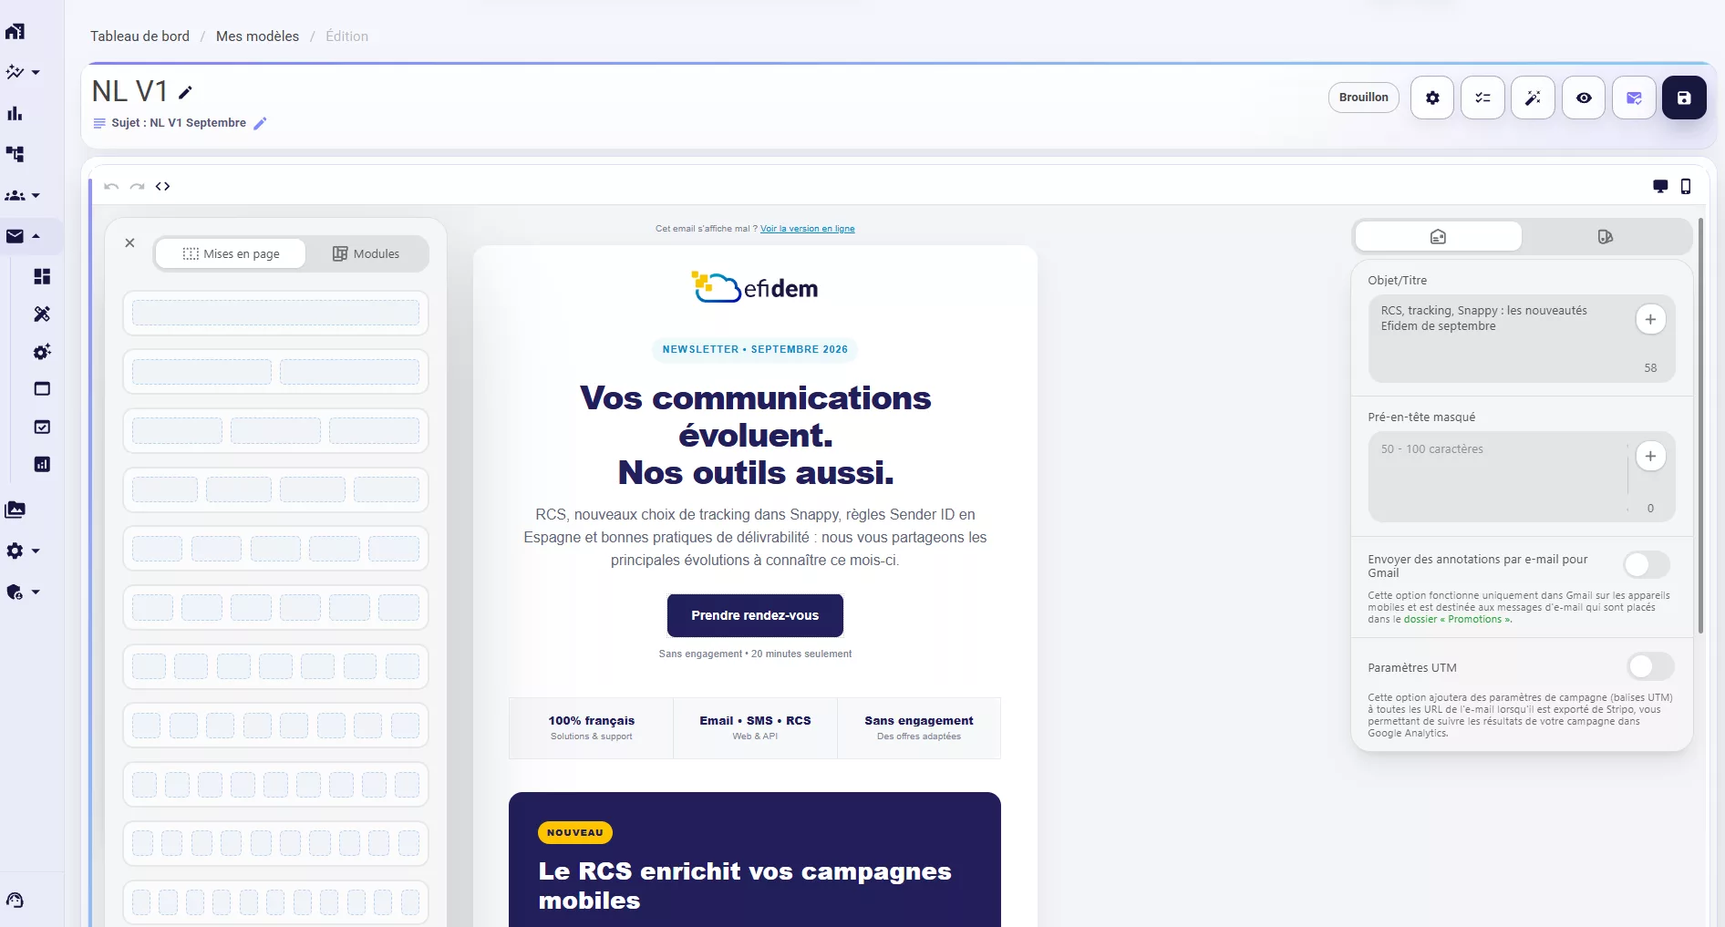This screenshot has width=1725, height=927.
Task: Expand the contacts group sidebar menu
Action: pyautogui.click(x=22, y=195)
